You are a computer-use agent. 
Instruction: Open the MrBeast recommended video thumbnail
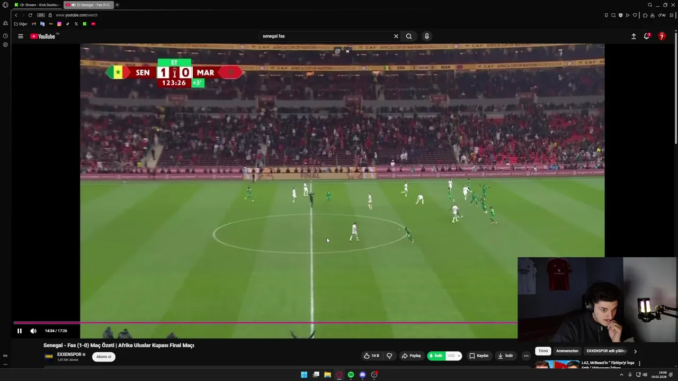[x=557, y=364]
